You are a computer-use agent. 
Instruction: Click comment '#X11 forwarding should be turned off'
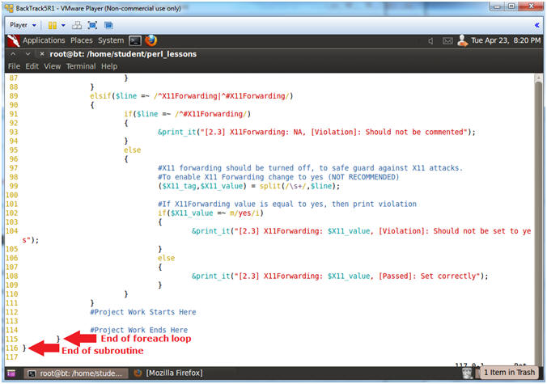310,168
